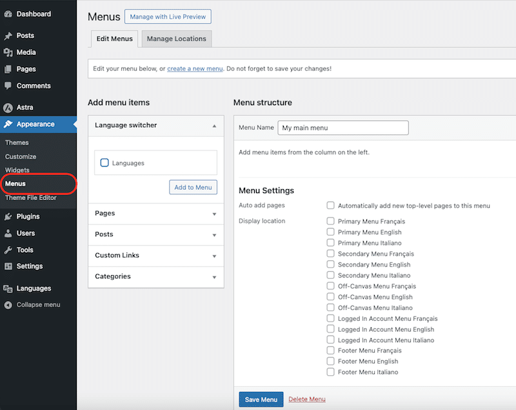Click the Save Menu button
Image resolution: width=516 pixels, height=410 pixels.
tap(261, 399)
